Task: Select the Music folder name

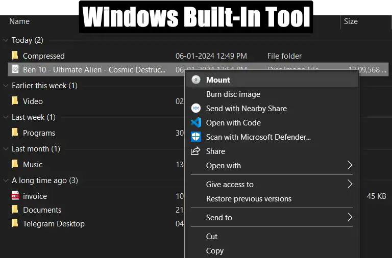Action: pos(33,165)
